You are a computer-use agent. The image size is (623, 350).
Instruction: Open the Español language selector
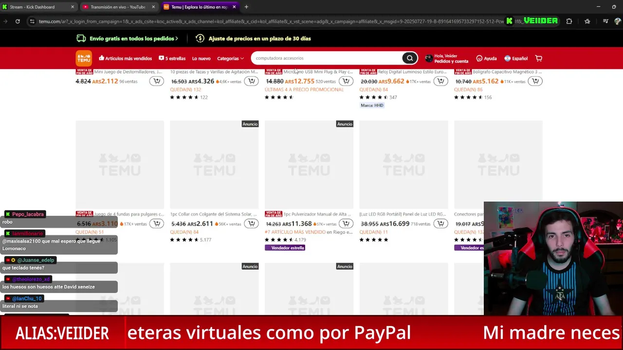516,58
